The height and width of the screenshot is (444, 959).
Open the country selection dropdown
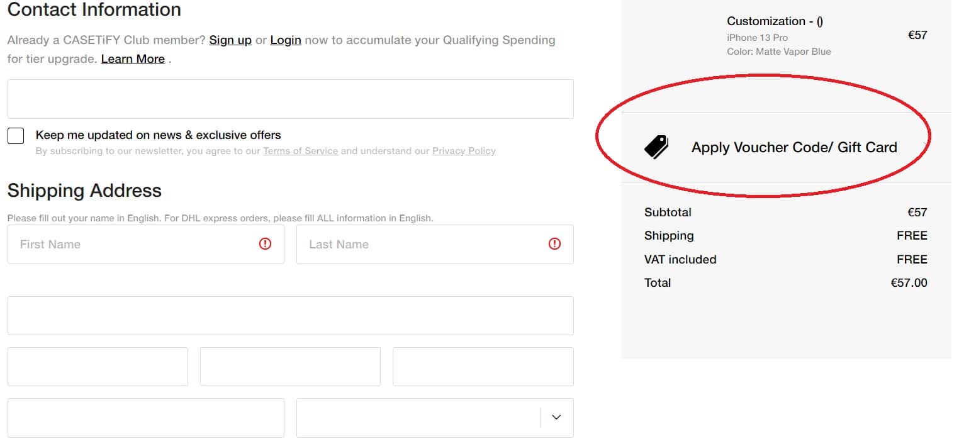point(435,418)
